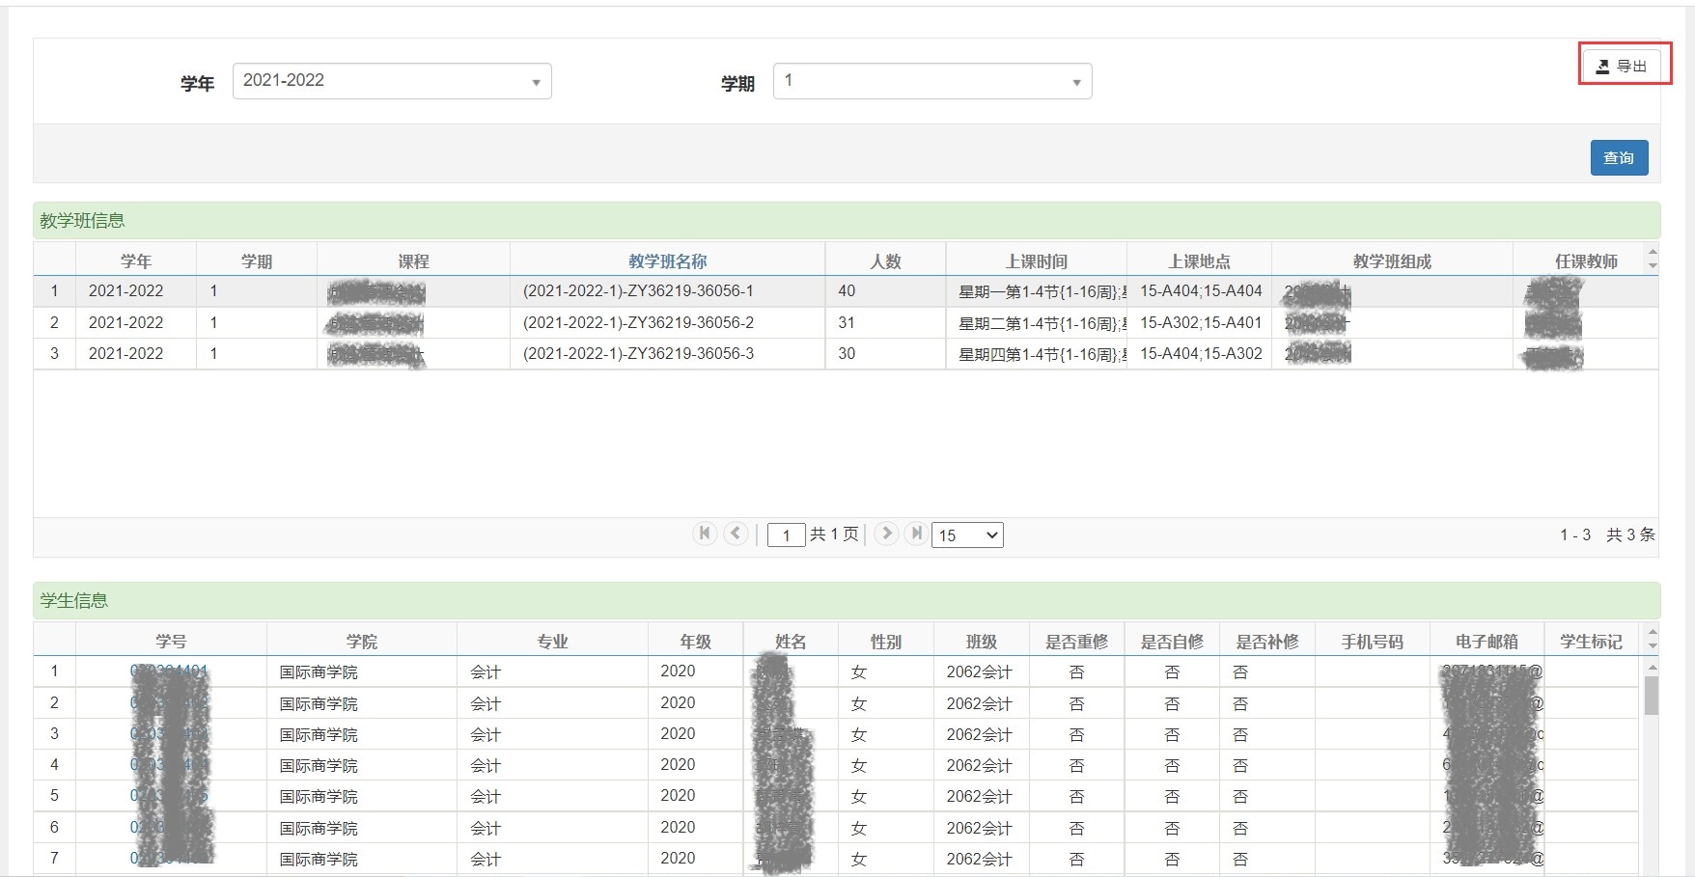Click the 学生信息 panel header

[x=847, y=601]
